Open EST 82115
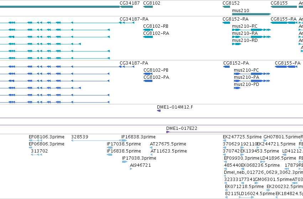 click(232, 194)
